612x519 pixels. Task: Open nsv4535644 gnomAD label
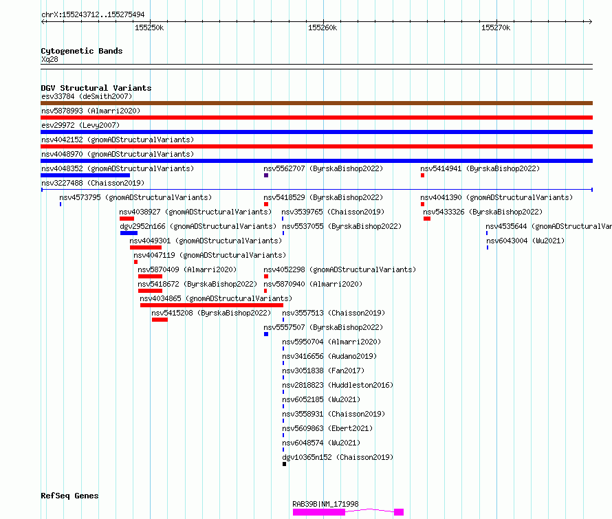(548, 226)
